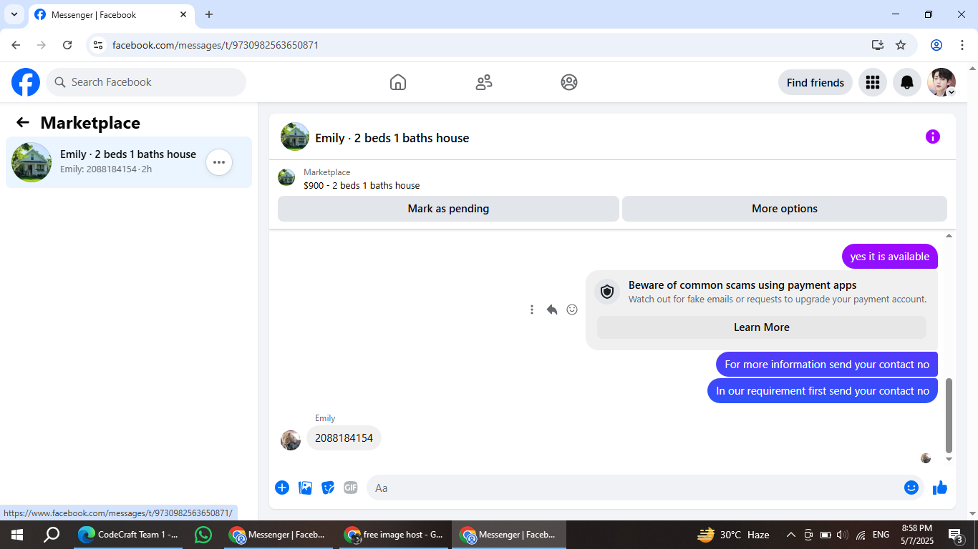The height and width of the screenshot is (549, 978).
Task: Open the Windows Start menu
Action: 16,535
